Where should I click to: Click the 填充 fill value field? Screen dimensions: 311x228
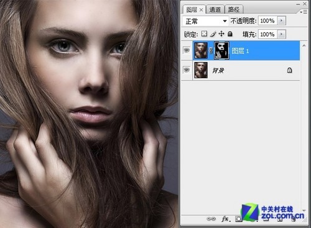click(267, 34)
